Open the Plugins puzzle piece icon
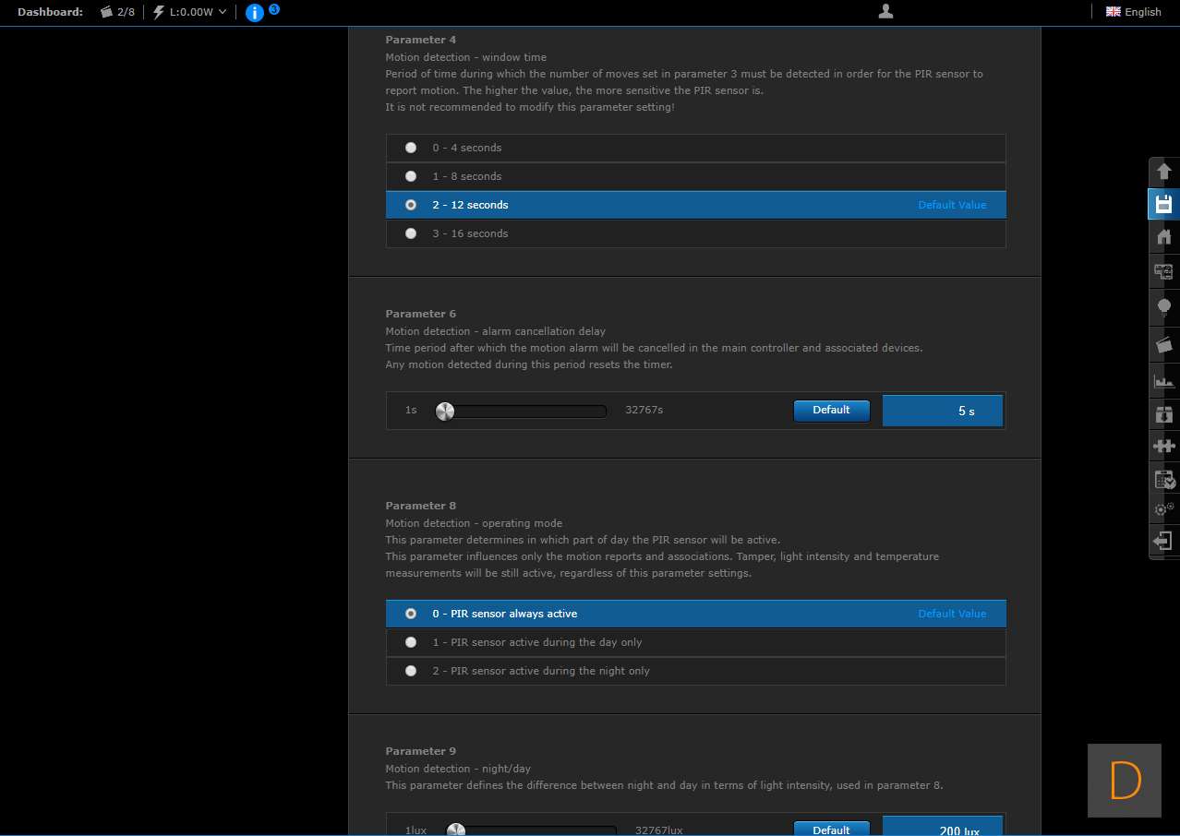The width and height of the screenshot is (1180, 836). (x=1163, y=446)
